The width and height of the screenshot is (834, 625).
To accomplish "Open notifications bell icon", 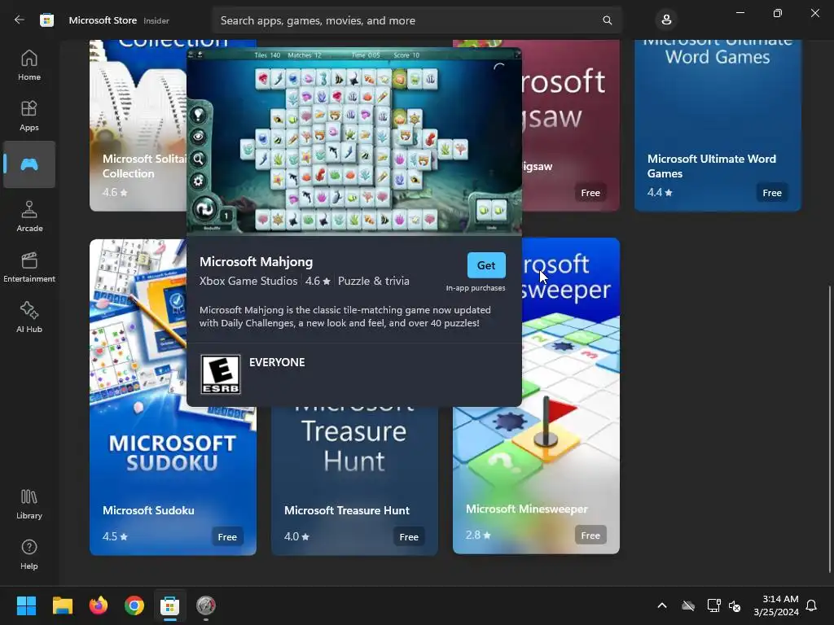I will click(811, 605).
